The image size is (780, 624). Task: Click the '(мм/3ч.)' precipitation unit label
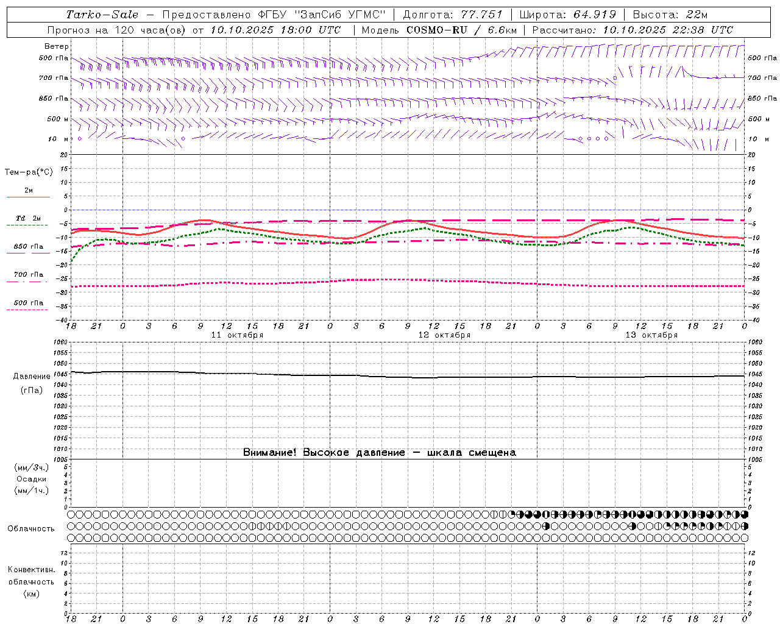[x=32, y=467]
